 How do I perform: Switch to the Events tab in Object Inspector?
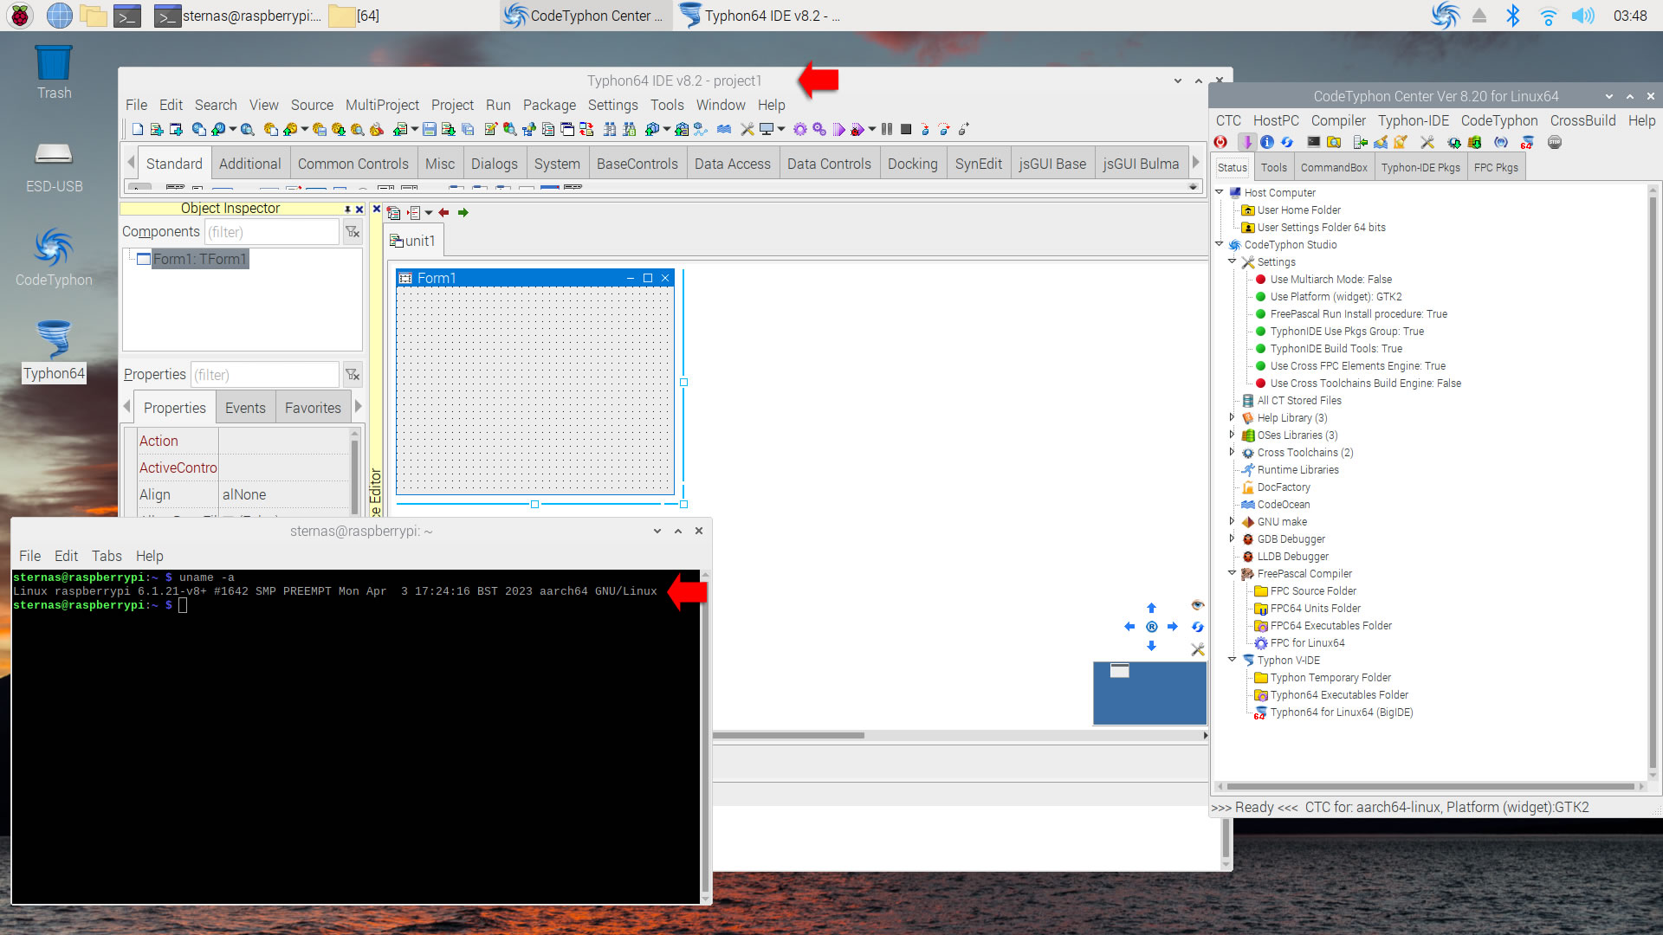(x=245, y=408)
